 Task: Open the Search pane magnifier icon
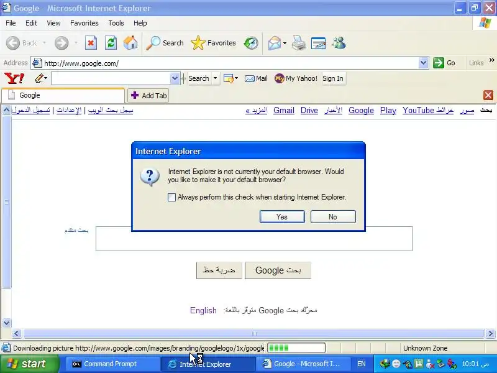coord(153,43)
